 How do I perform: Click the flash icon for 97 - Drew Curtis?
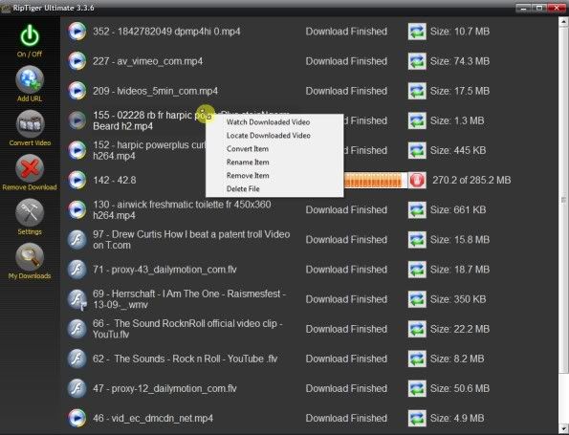pos(77,239)
